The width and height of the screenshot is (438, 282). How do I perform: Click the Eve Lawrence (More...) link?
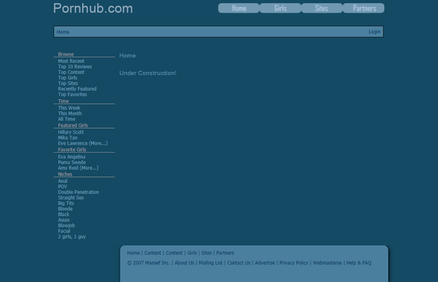(x=83, y=143)
